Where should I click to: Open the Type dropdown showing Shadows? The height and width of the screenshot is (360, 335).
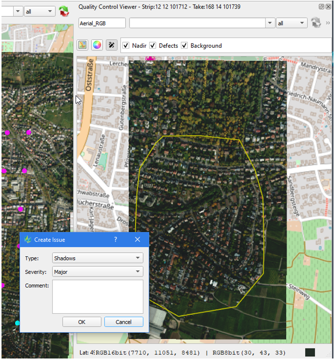pyautogui.click(x=98, y=258)
